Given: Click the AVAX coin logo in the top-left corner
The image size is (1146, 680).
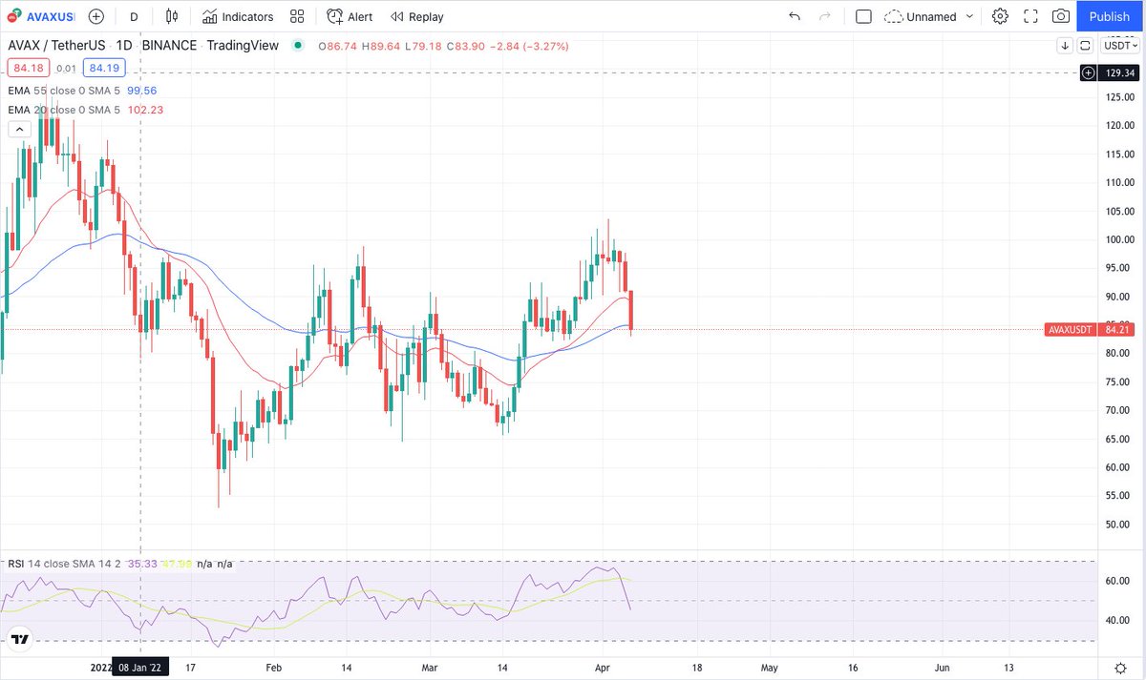Looking at the screenshot, I should pos(13,16).
